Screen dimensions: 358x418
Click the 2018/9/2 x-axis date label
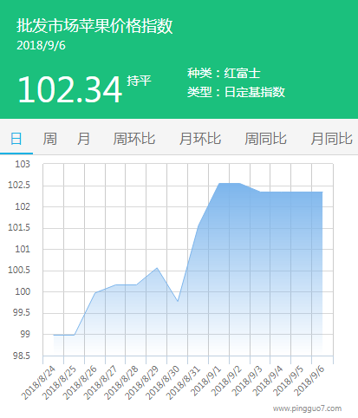tap(227, 381)
